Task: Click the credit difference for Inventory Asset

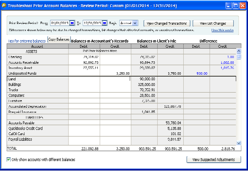Action: point(227,68)
